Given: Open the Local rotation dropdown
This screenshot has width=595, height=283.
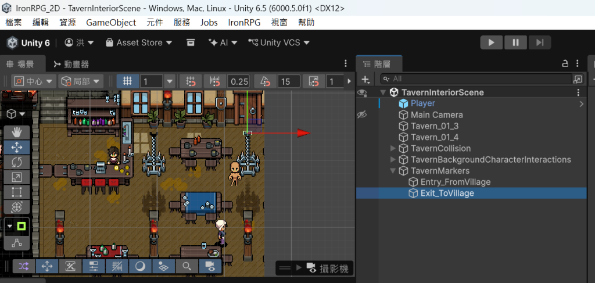Looking at the screenshot, I should click(x=81, y=81).
